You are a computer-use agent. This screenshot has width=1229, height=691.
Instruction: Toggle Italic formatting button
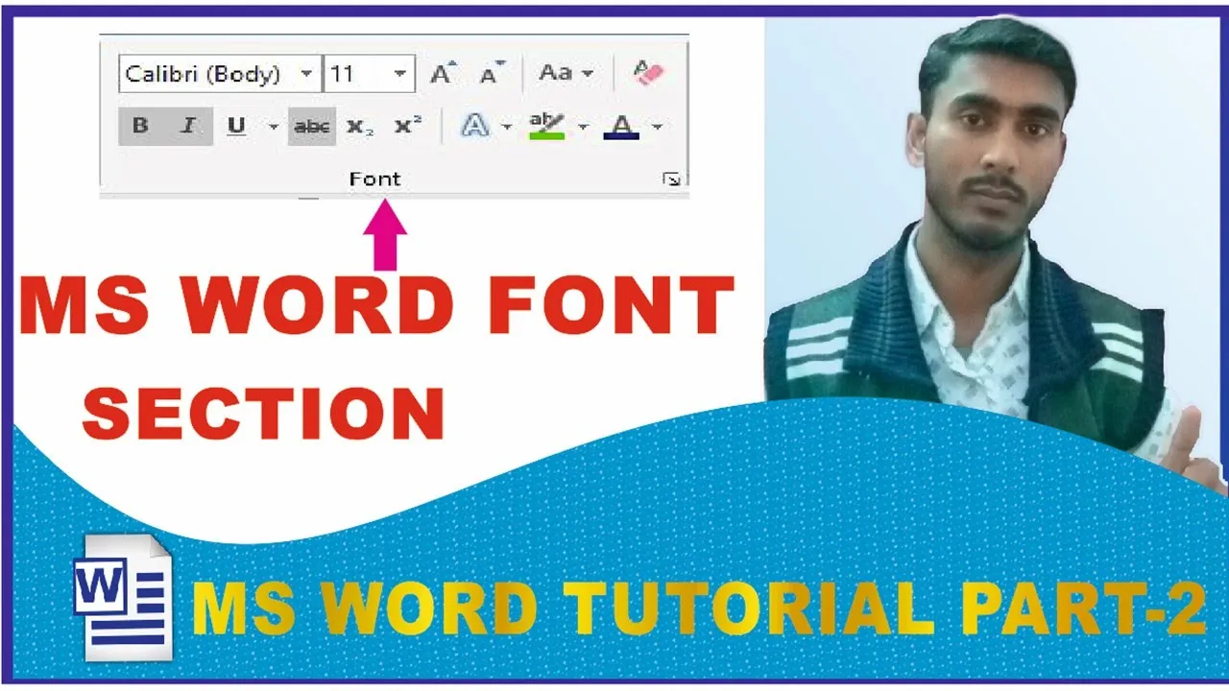pyautogui.click(x=189, y=127)
